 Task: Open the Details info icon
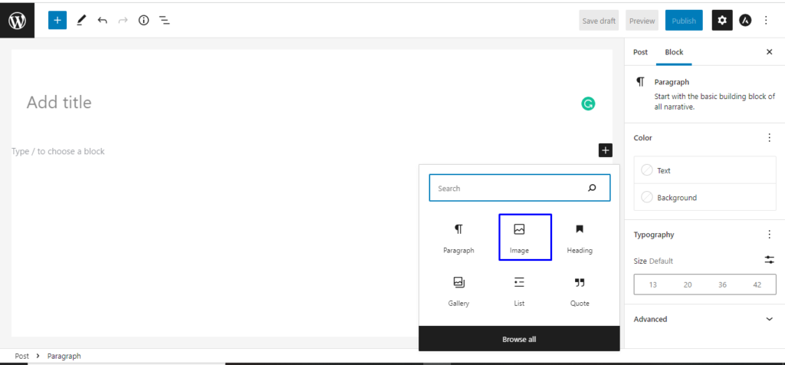point(143,21)
